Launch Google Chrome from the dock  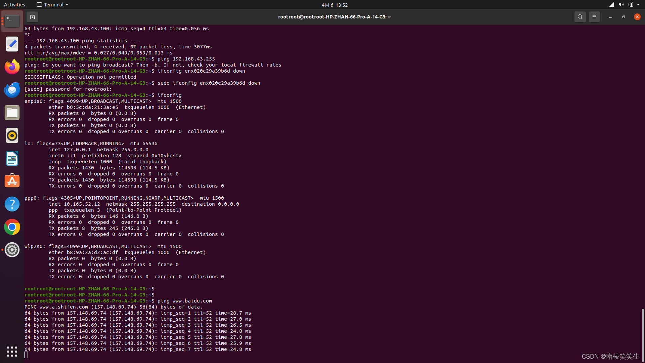pyautogui.click(x=12, y=227)
